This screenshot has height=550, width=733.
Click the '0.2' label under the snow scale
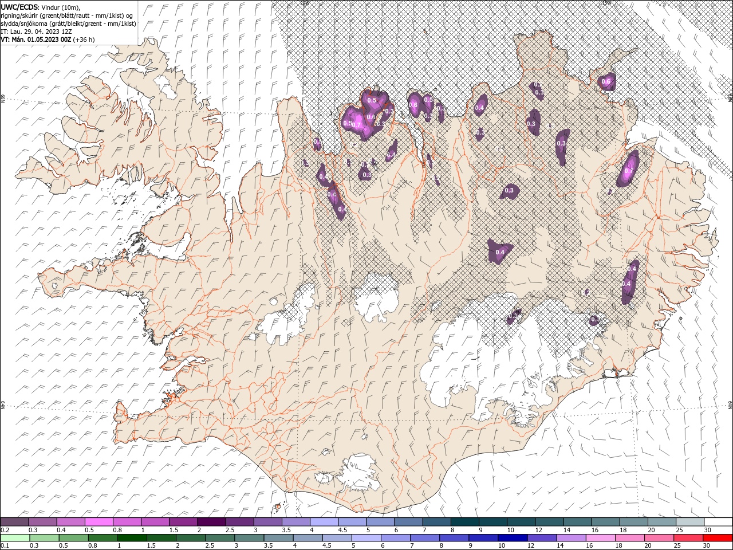pyautogui.click(x=5, y=530)
